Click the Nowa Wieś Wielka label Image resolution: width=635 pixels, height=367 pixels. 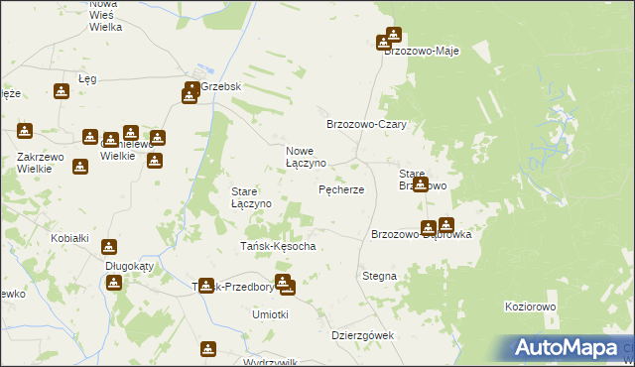(x=105, y=16)
